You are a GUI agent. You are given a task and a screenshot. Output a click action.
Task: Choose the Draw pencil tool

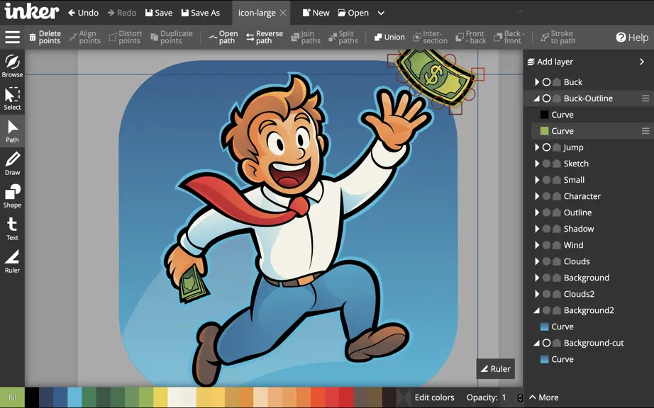coord(12,164)
